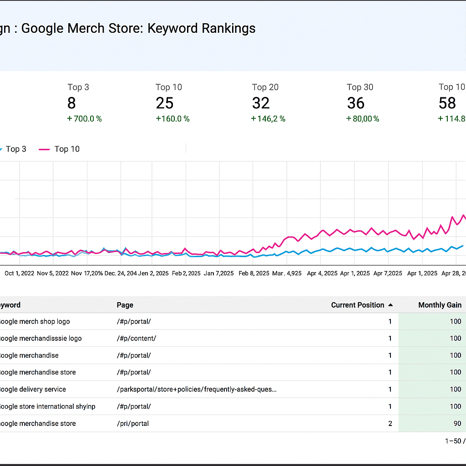Select the Top 3 scorecard value 8

click(x=71, y=103)
